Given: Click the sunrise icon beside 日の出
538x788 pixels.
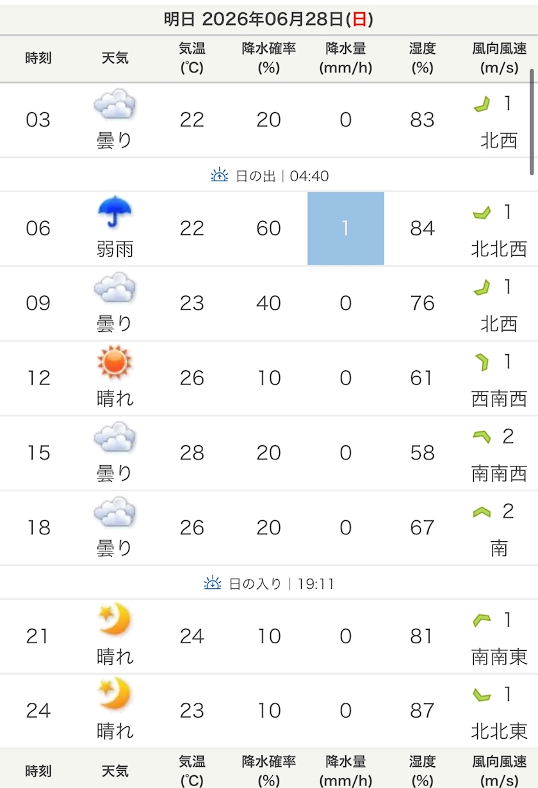Looking at the screenshot, I should (220, 175).
